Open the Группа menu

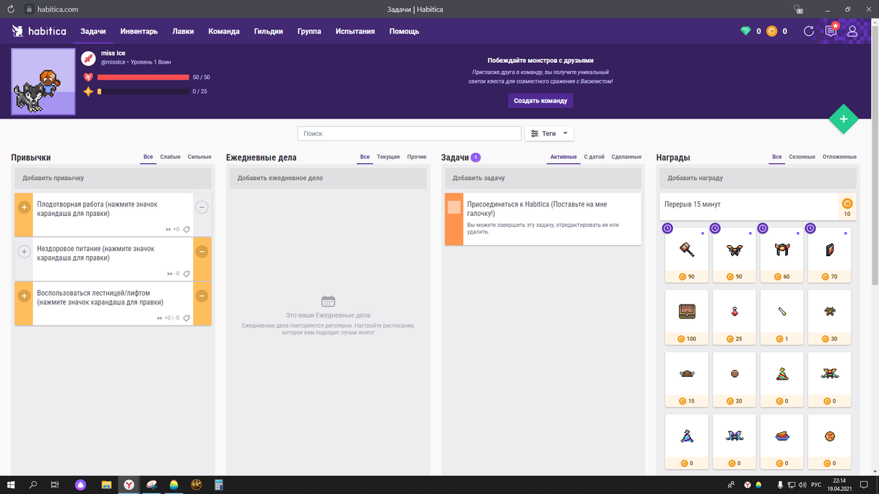coord(309,31)
